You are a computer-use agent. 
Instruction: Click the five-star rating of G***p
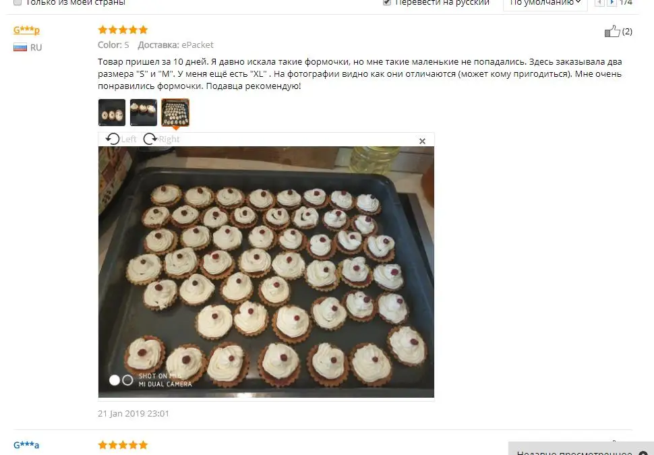pos(123,30)
